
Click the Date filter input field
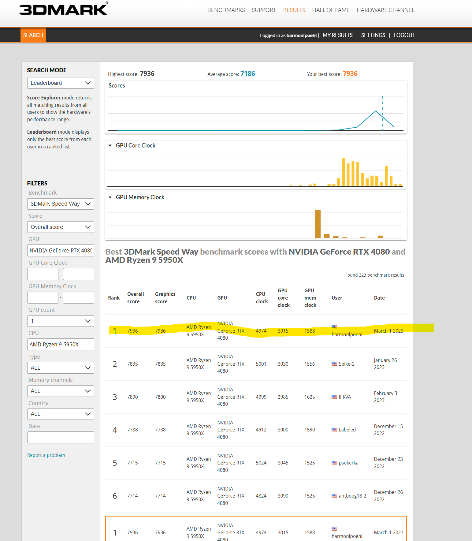coord(61,437)
